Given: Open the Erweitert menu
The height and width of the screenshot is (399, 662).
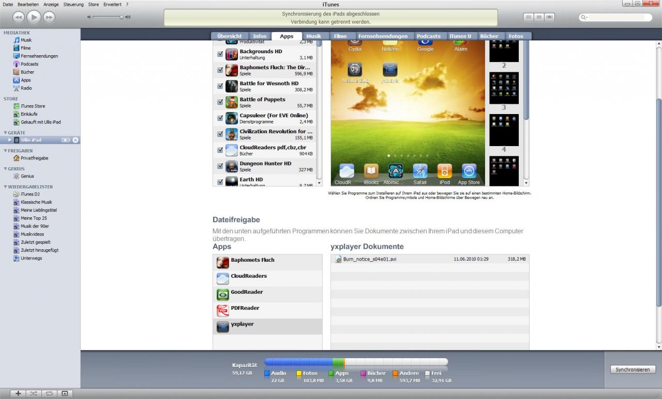Looking at the screenshot, I should pos(112,4).
